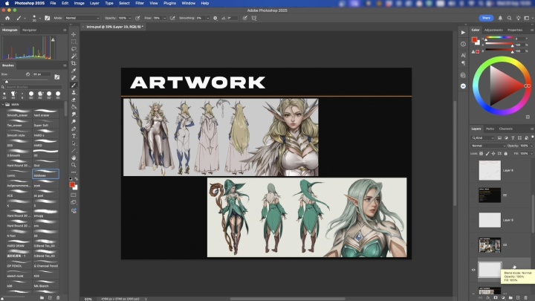Click the Home icon in options bar

click(6, 16)
